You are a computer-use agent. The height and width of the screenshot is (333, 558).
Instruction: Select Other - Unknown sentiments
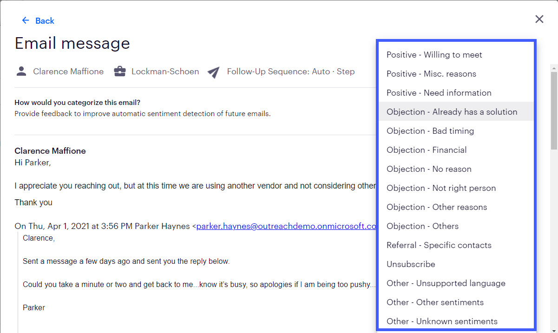[x=456, y=321]
